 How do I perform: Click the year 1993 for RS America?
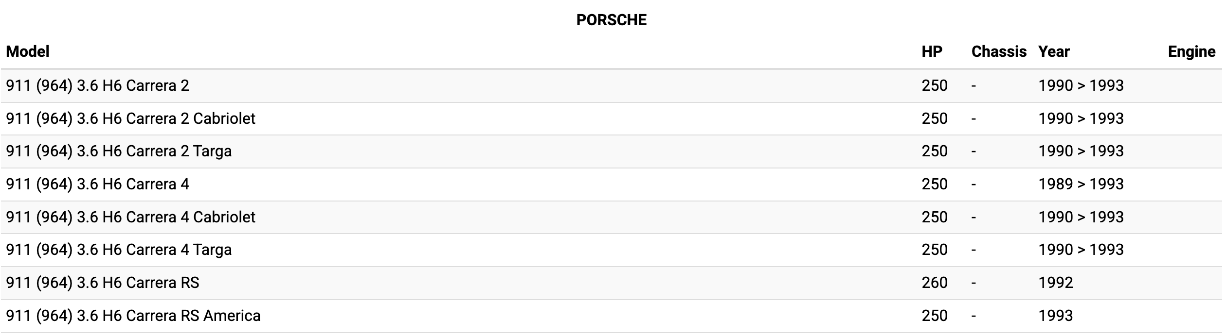point(1055,316)
